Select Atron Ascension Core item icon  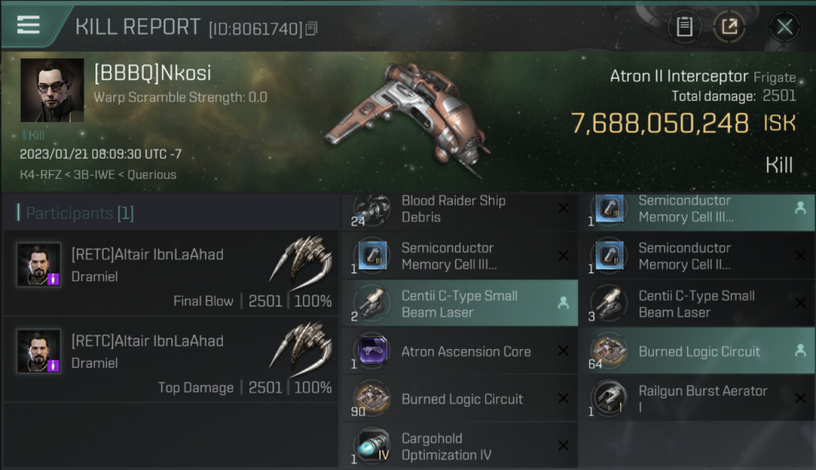click(x=372, y=352)
